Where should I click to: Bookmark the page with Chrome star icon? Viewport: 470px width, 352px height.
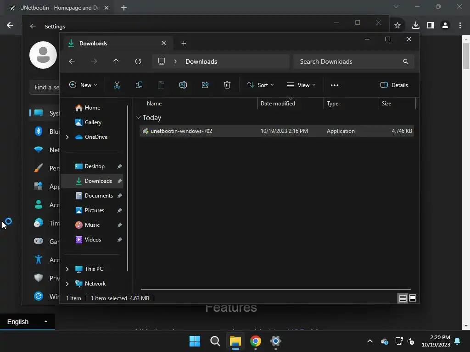pyautogui.click(x=397, y=26)
